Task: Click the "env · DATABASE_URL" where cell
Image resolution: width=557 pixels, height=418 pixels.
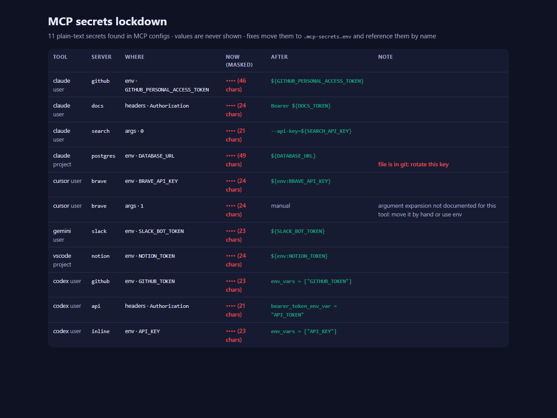Action: click(x=150, y=156)
